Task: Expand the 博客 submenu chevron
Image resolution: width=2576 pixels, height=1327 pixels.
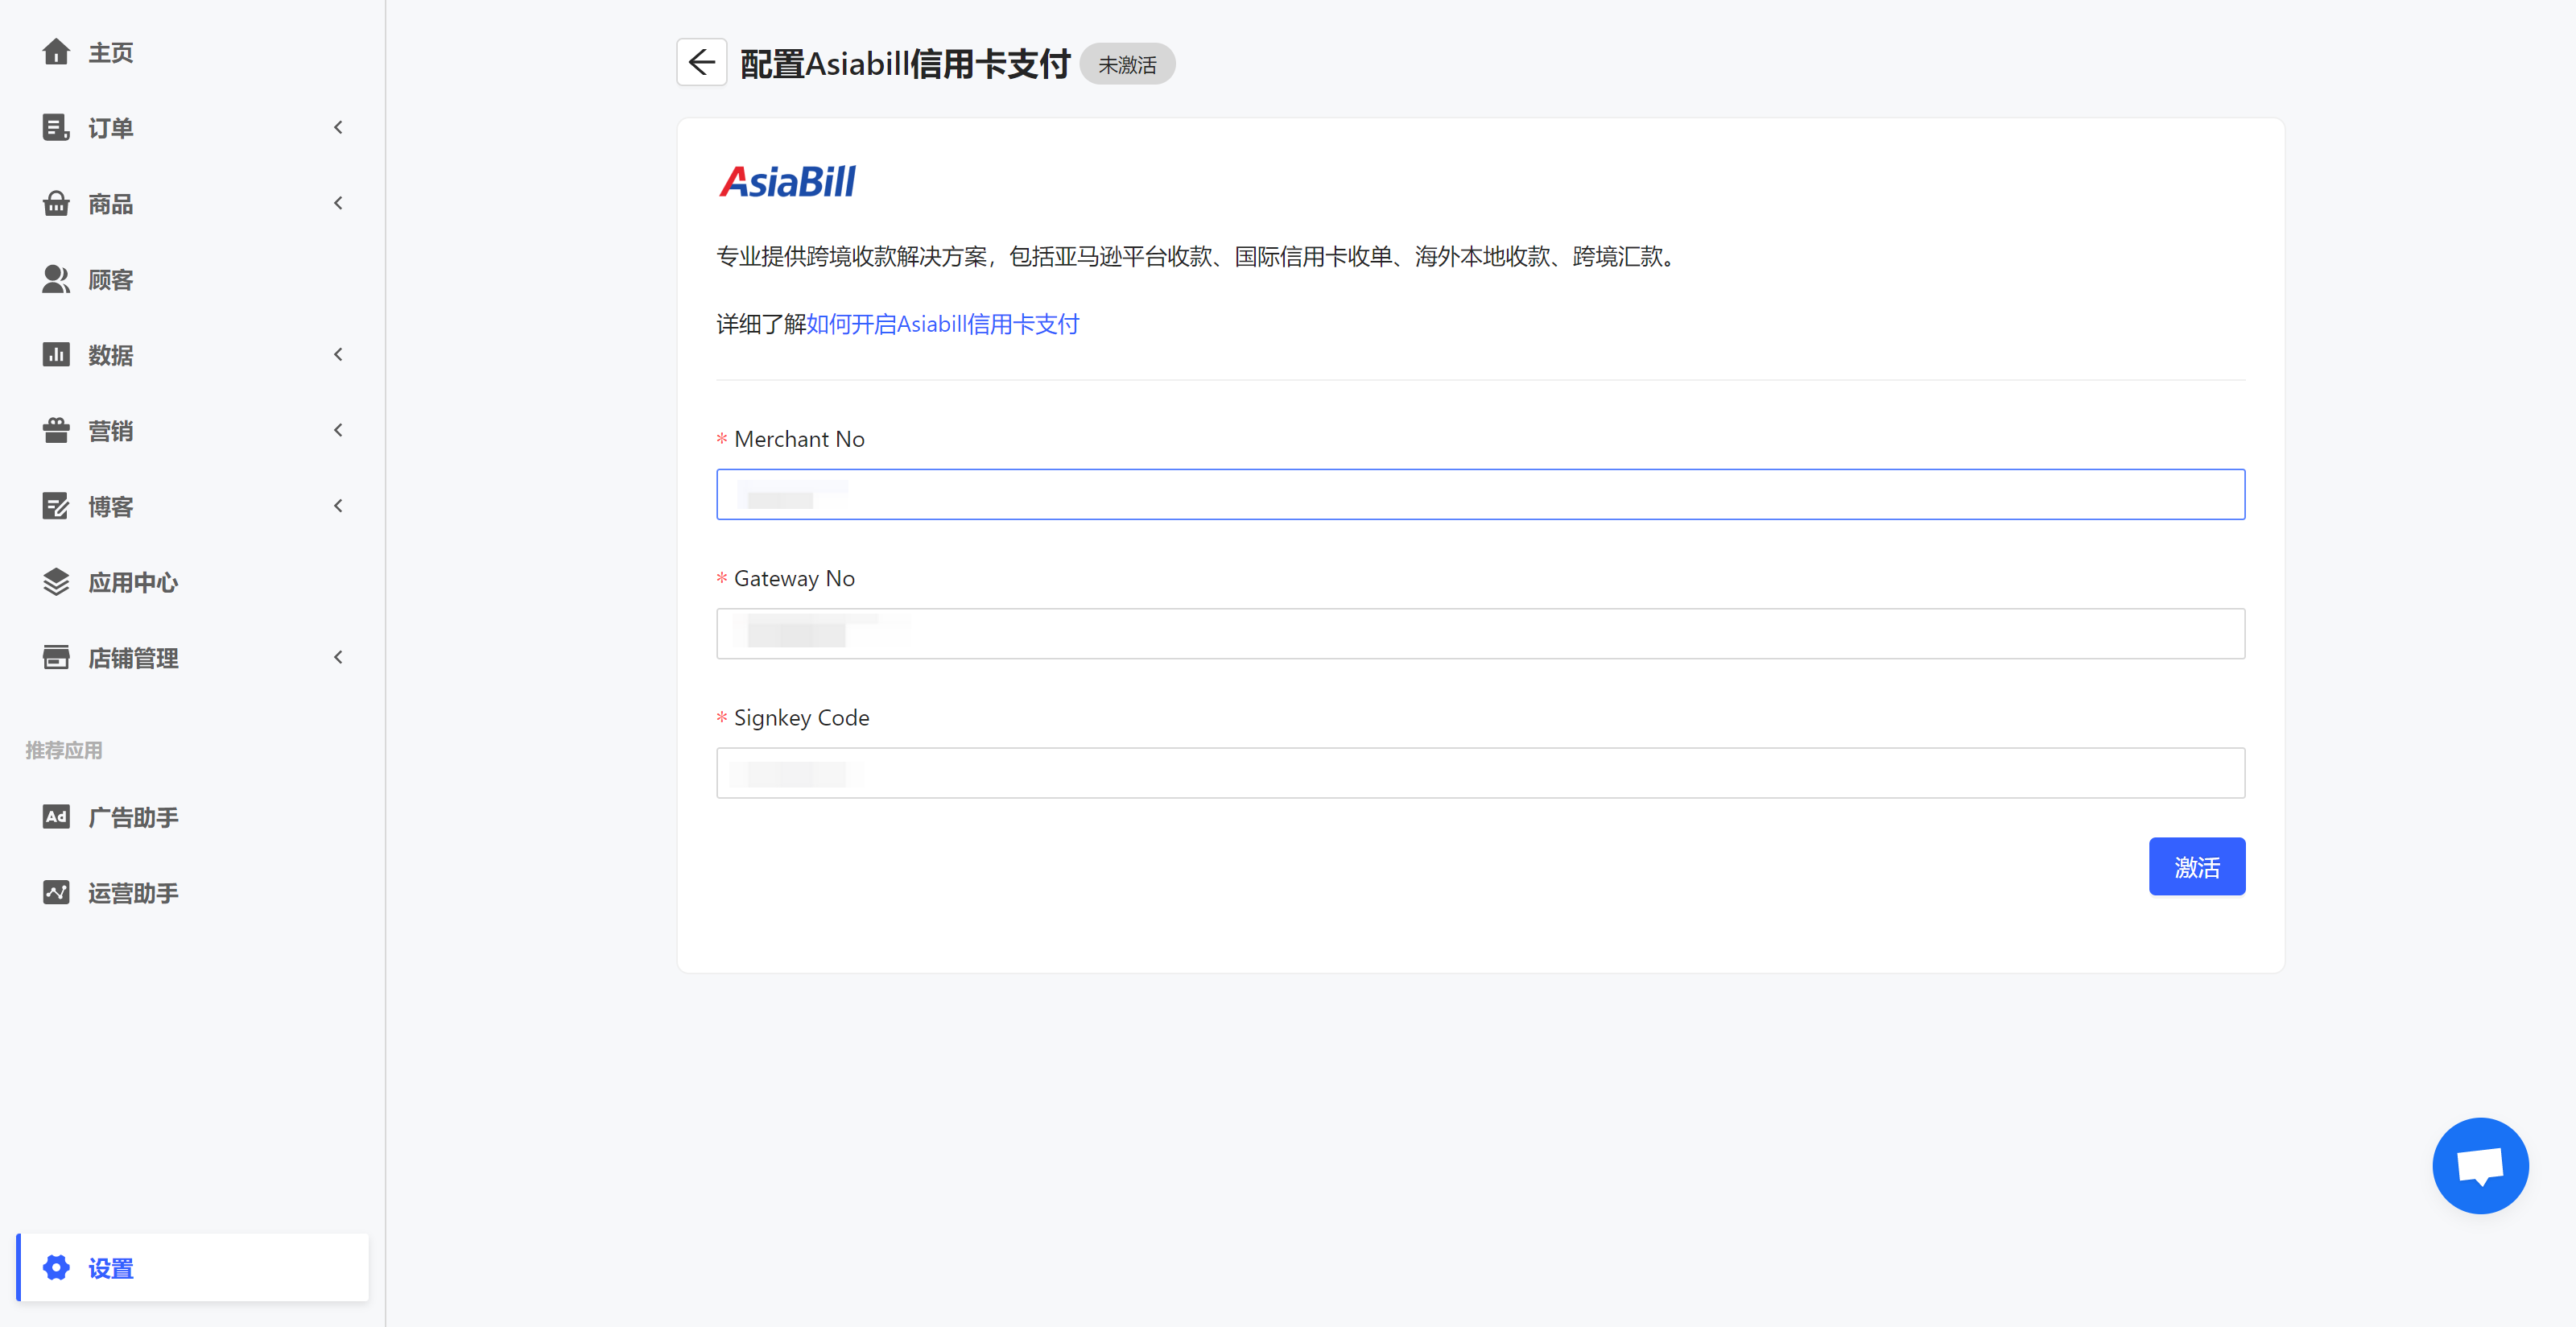Action: pos(338,506)
